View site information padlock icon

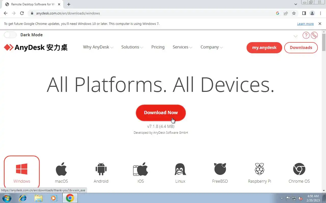pyautogui.click(x=32, y=13)
